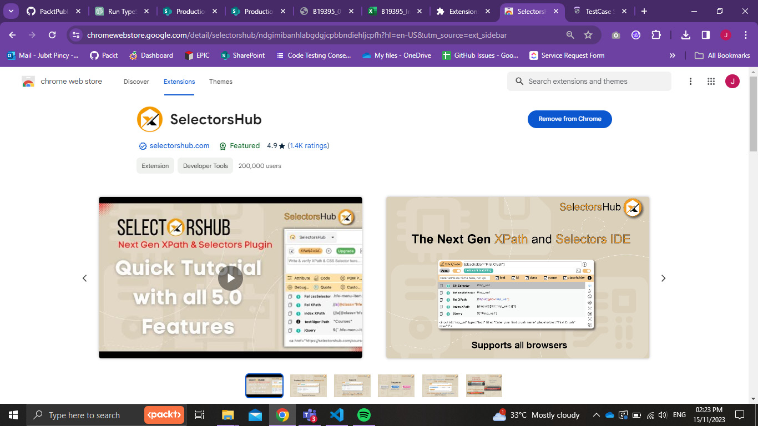The height and width of the screenshot is (426, 758).
Task: Open the Dashboard bookmark
Action: click(151, 55)
